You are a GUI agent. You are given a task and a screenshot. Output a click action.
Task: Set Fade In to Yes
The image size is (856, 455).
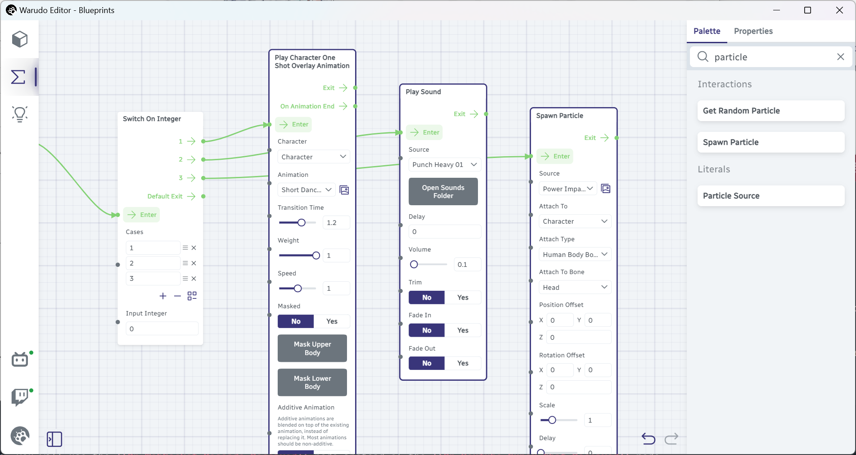(x=463, y=330)
